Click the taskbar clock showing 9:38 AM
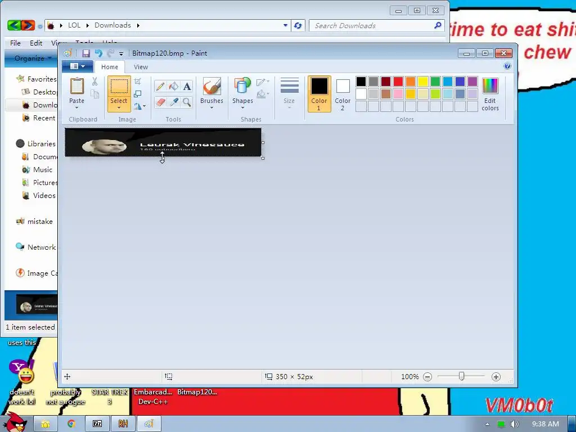This screenshot has width=576, height=432. (x=546, y=424)
